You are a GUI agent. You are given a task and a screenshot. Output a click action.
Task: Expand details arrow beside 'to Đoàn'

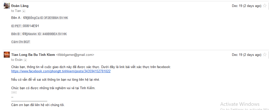click(x=25, y=60)
